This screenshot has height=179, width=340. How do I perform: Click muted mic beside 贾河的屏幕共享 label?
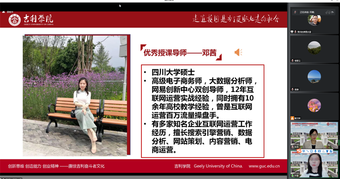coord(295,32)
